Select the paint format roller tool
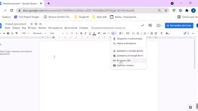Screen dimensions: 198x111 pos(16,33)
